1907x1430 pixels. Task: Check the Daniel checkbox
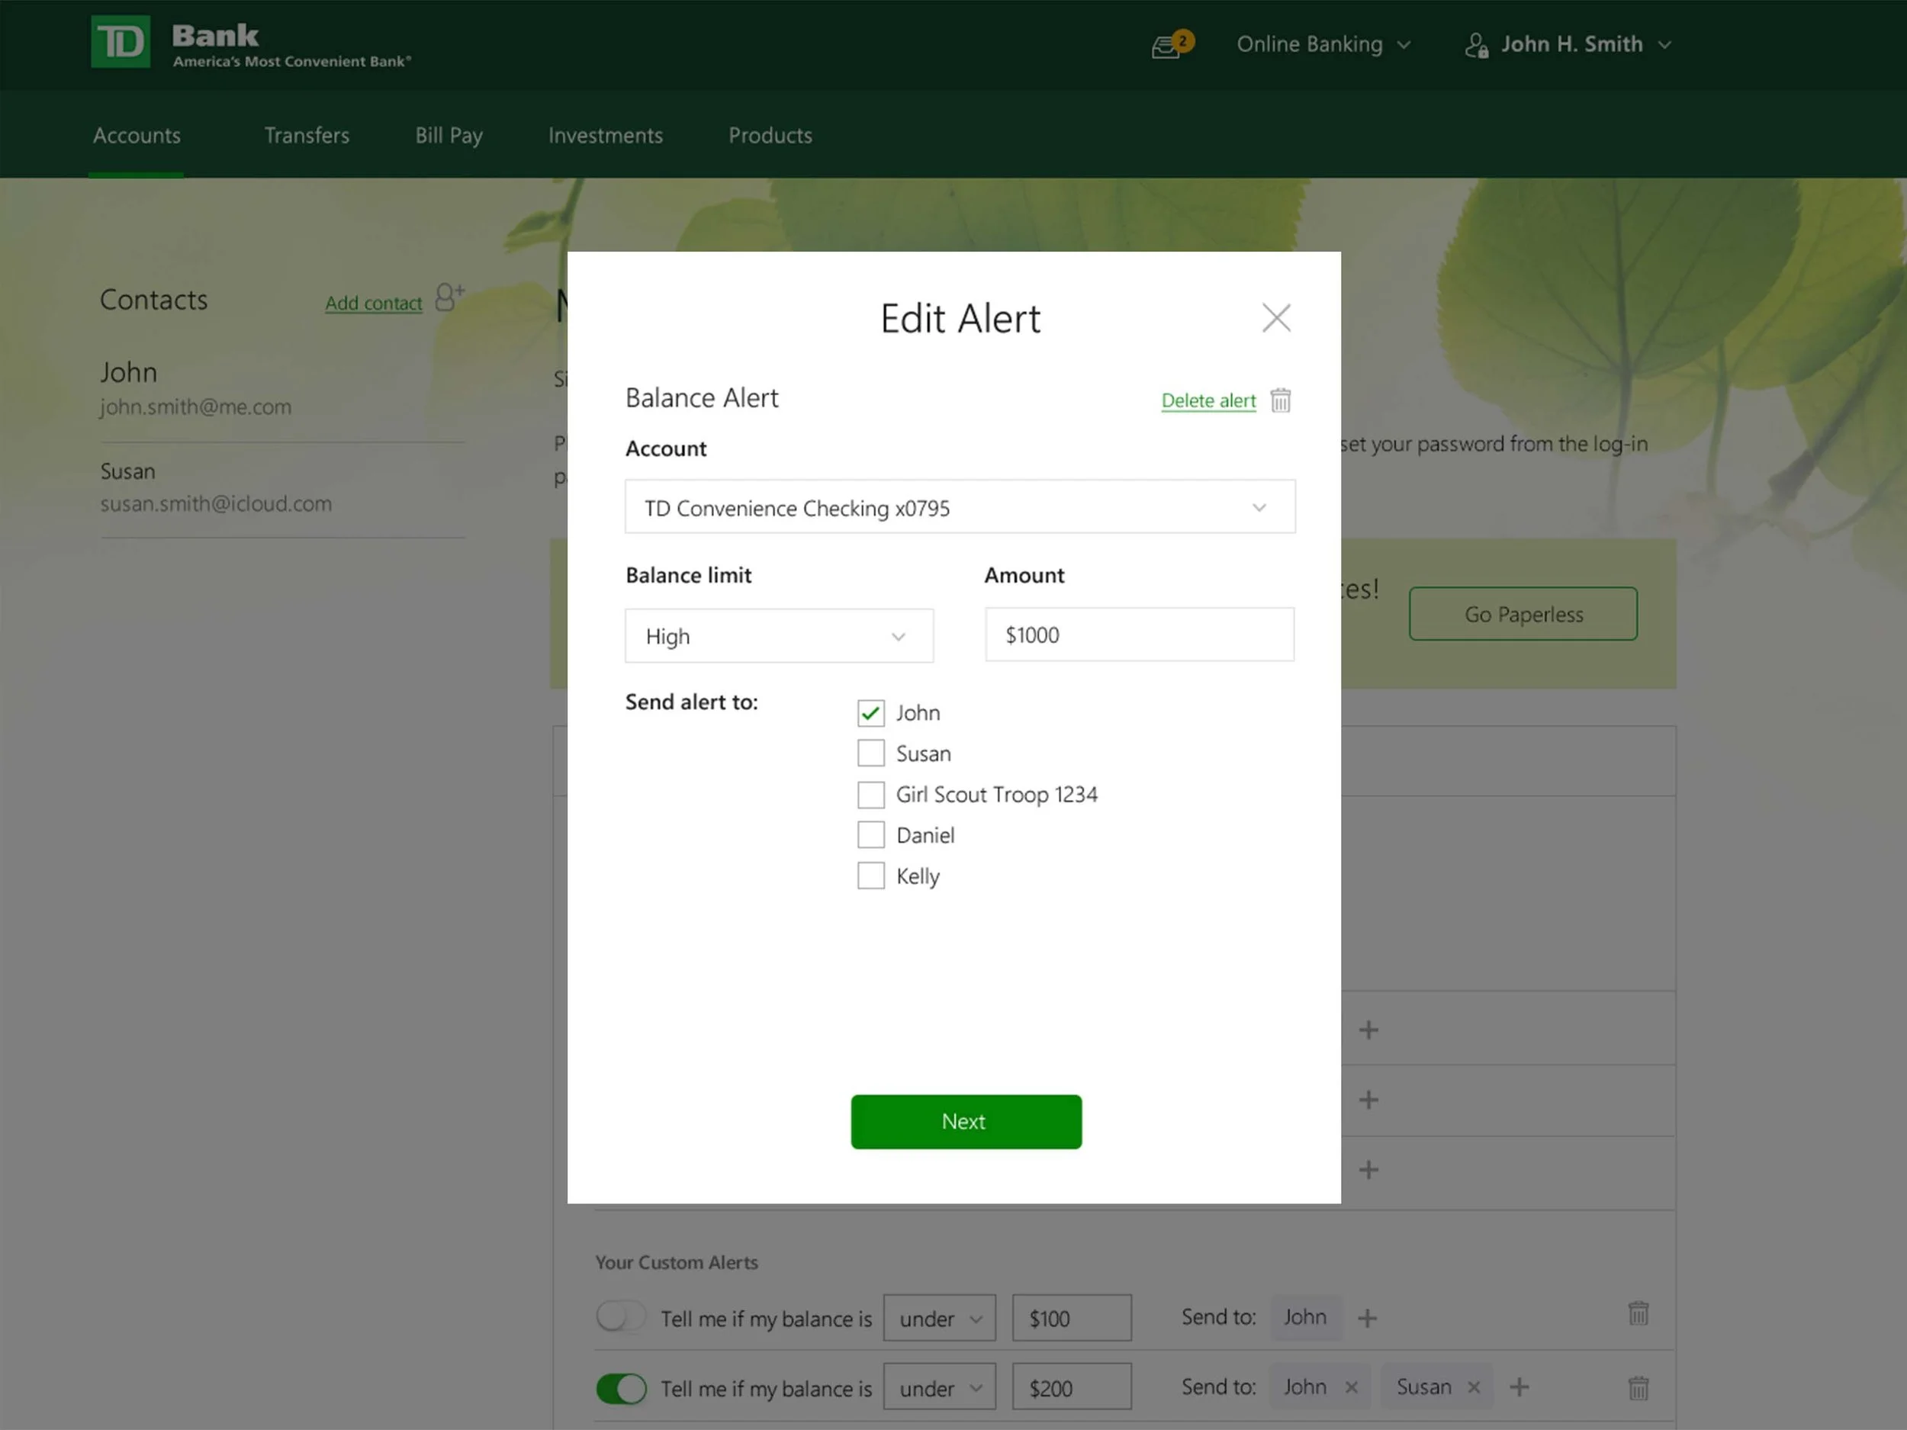(x=871, y=834)
